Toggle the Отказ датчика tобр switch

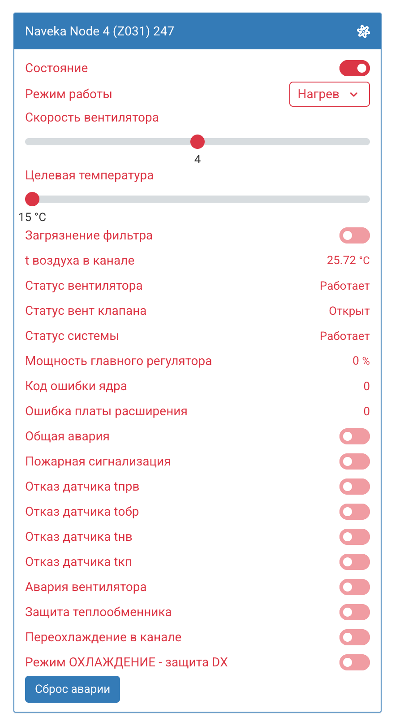tap(355, 512)
